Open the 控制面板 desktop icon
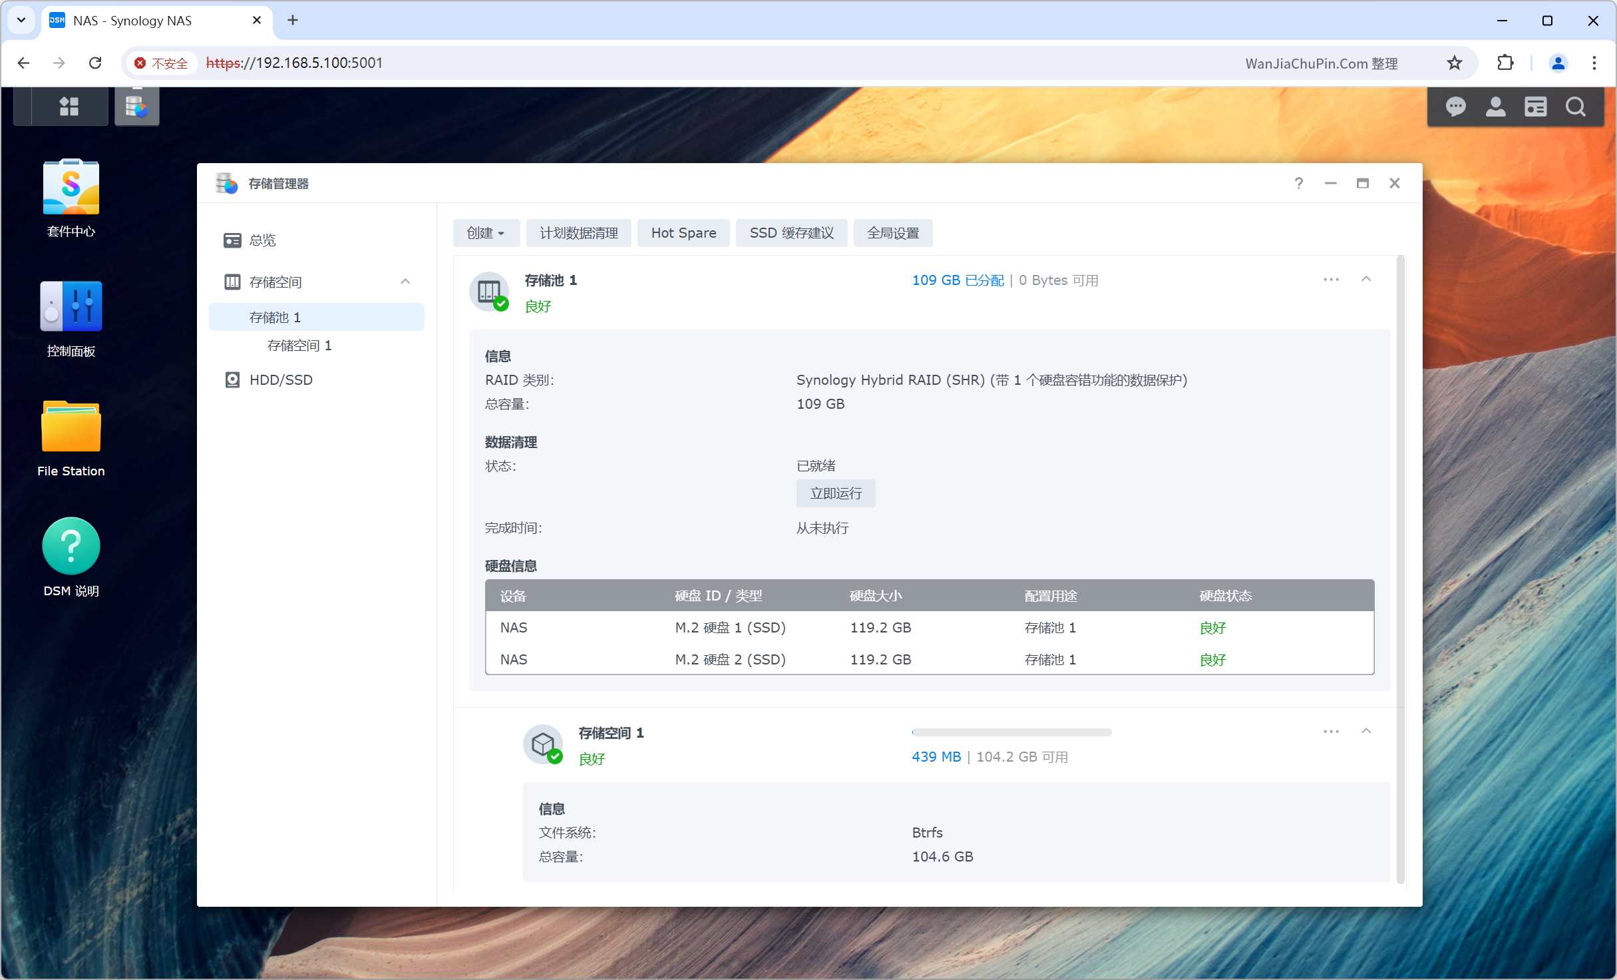Viewport: 1617px width, 980px height. (x=71, y=318)
